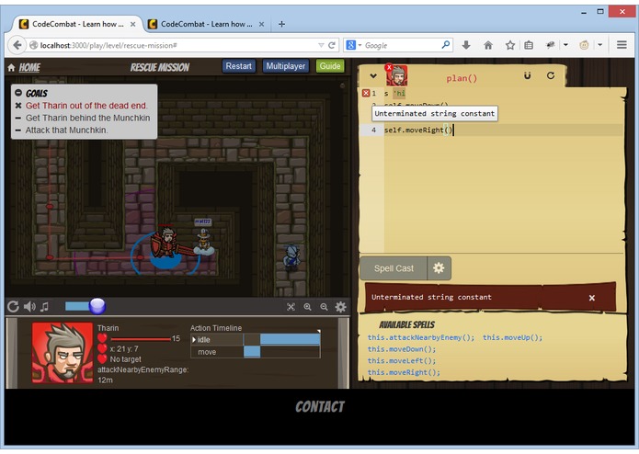The width and height of the screenshot is (639, 454).
Task: Dismiss the Unterminated string constant error
Action: pyautogui.click(x=592, y=298)
